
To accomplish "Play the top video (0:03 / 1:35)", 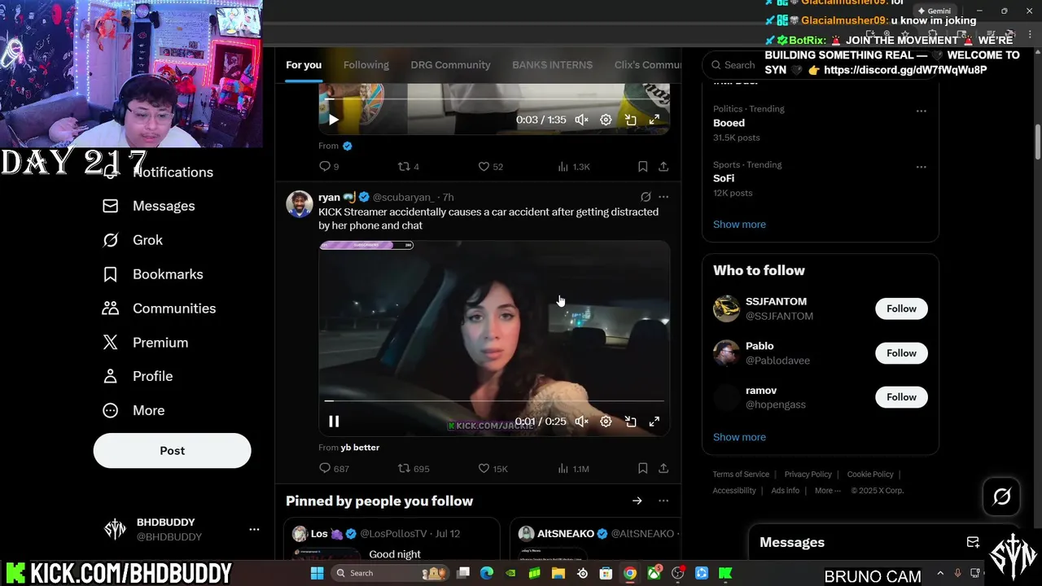I will tap(334, 120).
